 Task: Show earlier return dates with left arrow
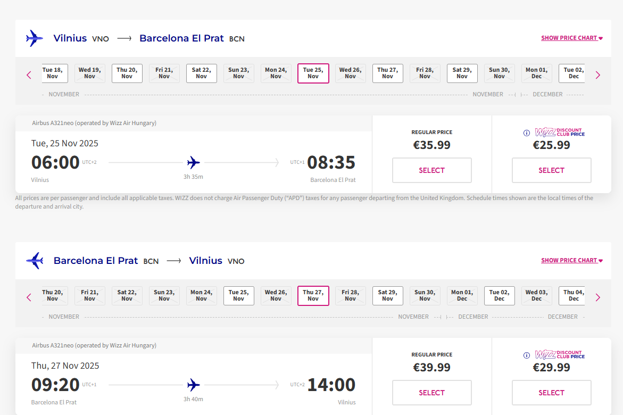29,297
